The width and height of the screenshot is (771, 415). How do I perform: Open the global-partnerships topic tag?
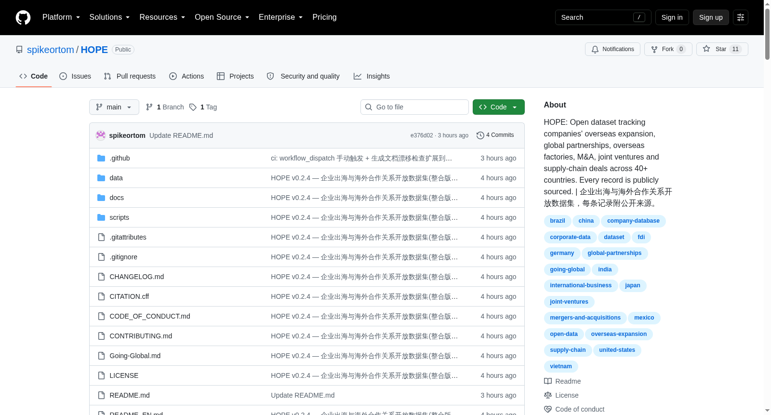(614, 254)
